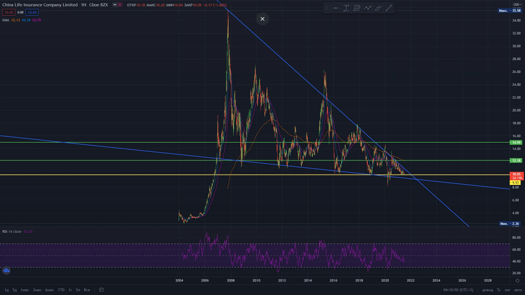This screenshot has height=295, width=525.
Task: Click the blue cloud icon in RSI pane
Action: point(6,271)
